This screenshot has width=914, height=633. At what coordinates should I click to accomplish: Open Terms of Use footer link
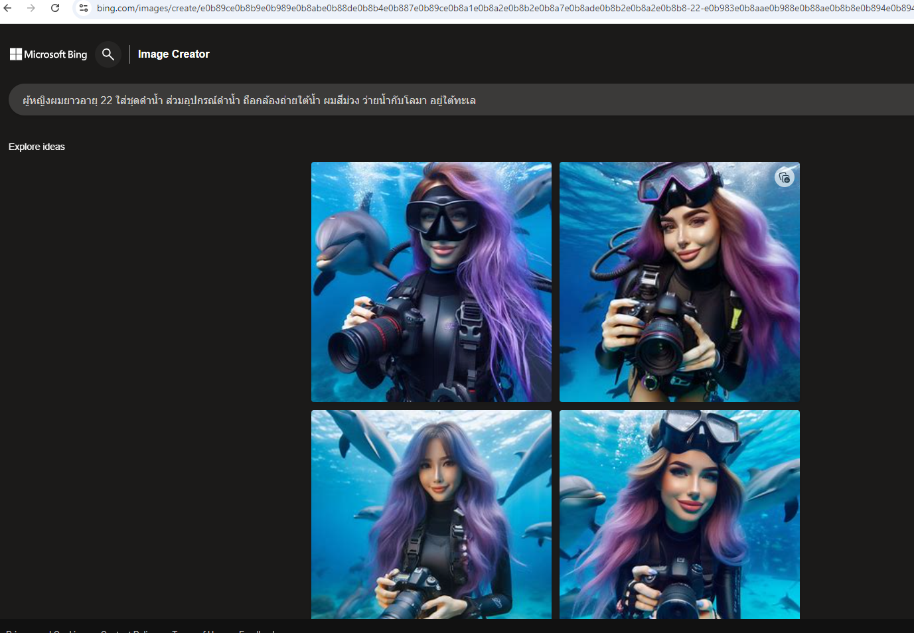pos(198,630)
